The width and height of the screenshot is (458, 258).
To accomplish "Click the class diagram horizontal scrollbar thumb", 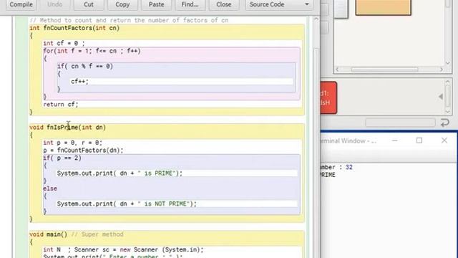I will 384,70.
